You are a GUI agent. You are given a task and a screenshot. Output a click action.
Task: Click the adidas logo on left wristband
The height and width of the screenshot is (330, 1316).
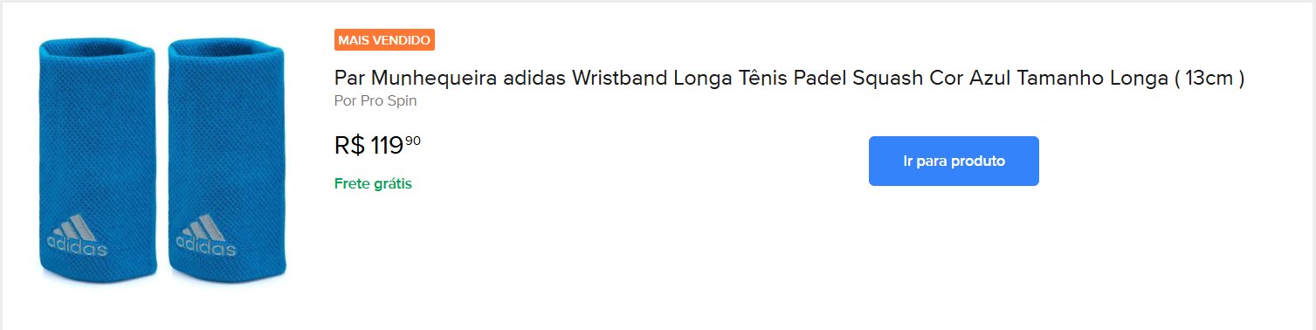pos(76,236)
